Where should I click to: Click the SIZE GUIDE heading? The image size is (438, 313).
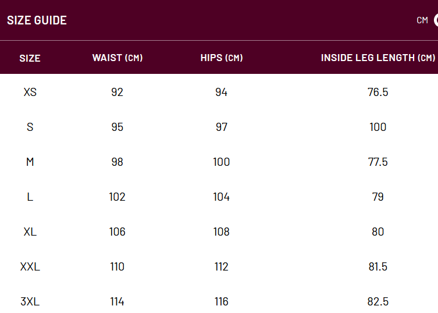pos(37,20)
